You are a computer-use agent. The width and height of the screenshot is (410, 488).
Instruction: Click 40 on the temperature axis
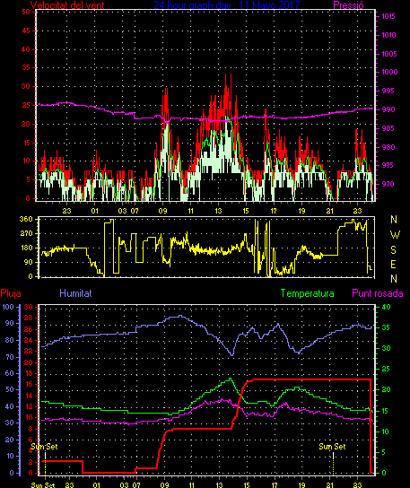[x=386, y=307]
